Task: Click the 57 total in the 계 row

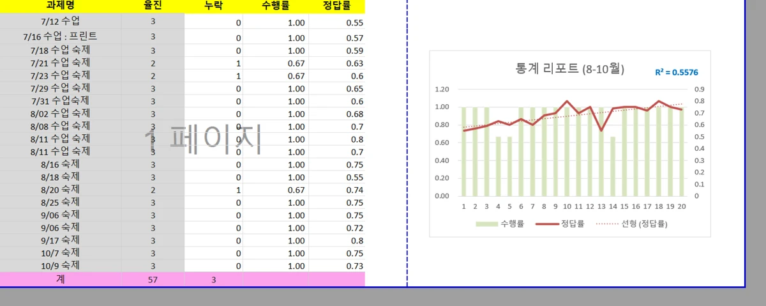Action: (x=153, y=279)
